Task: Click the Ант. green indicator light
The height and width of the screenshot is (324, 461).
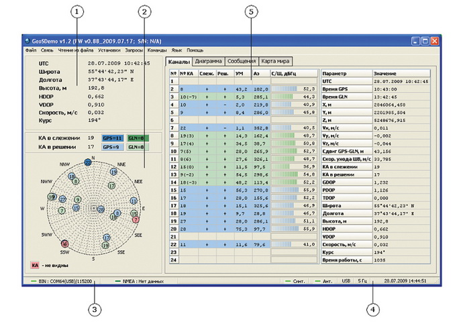Action: tap(317, 281)
